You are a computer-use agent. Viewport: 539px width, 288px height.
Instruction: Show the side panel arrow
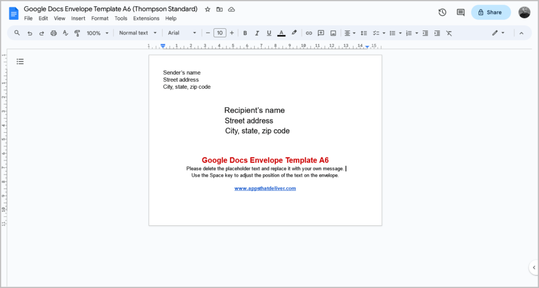534,267
